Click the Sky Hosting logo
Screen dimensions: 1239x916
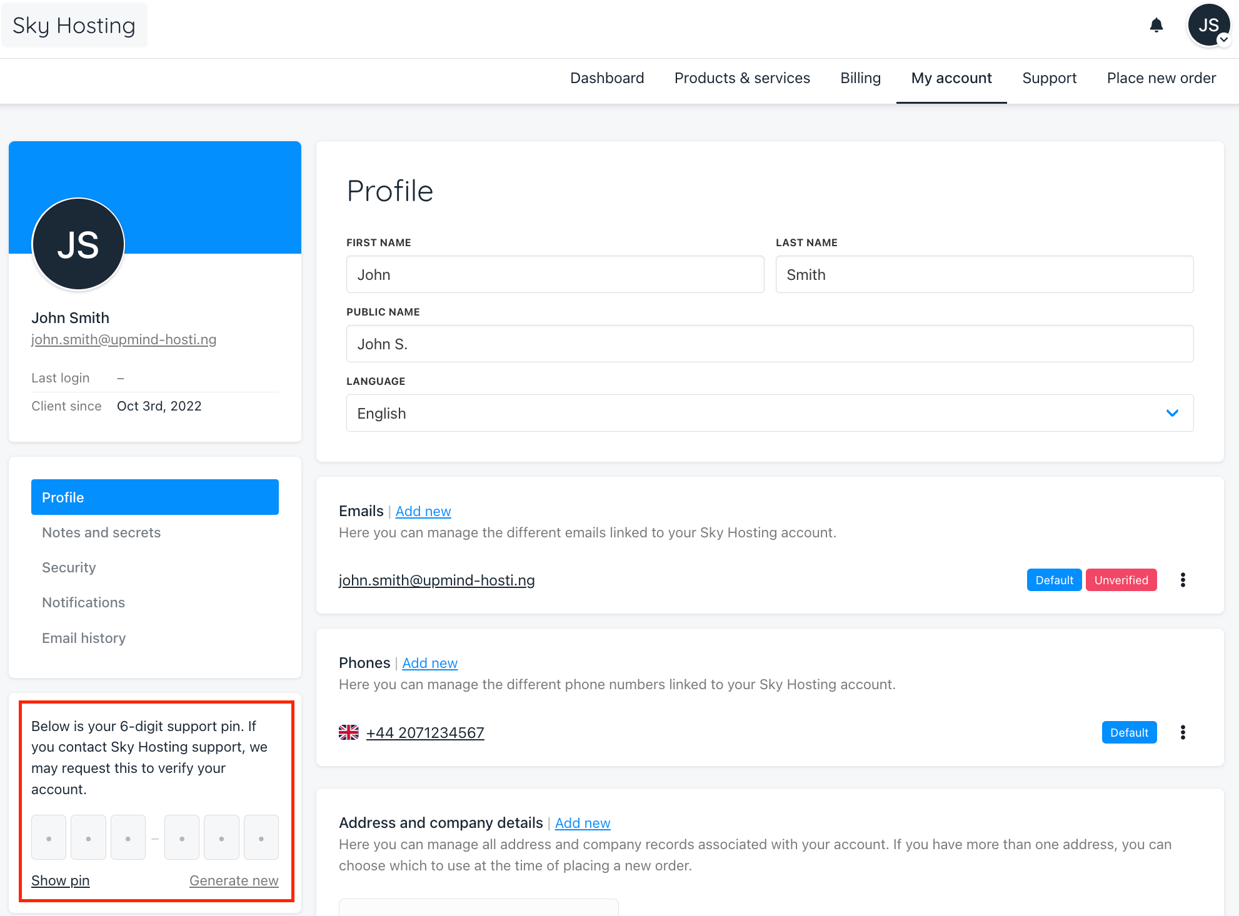[74, 26]
